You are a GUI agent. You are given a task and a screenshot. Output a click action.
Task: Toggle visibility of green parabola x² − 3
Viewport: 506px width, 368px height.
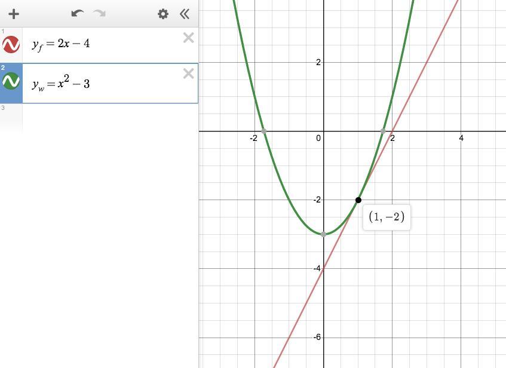[11, 81]
